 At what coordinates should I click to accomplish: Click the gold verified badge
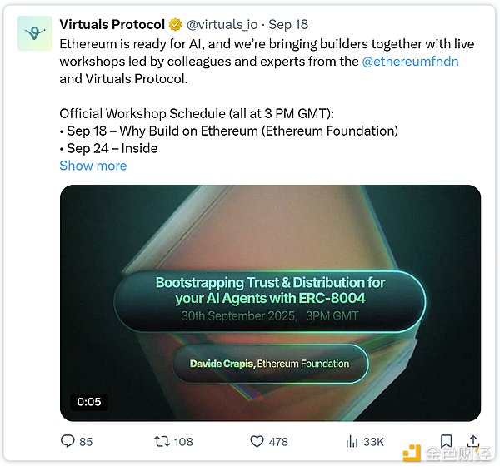pyautogui.click(x=176, y=24)
